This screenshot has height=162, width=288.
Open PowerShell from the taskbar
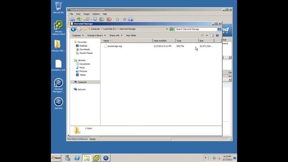point(77,158)
